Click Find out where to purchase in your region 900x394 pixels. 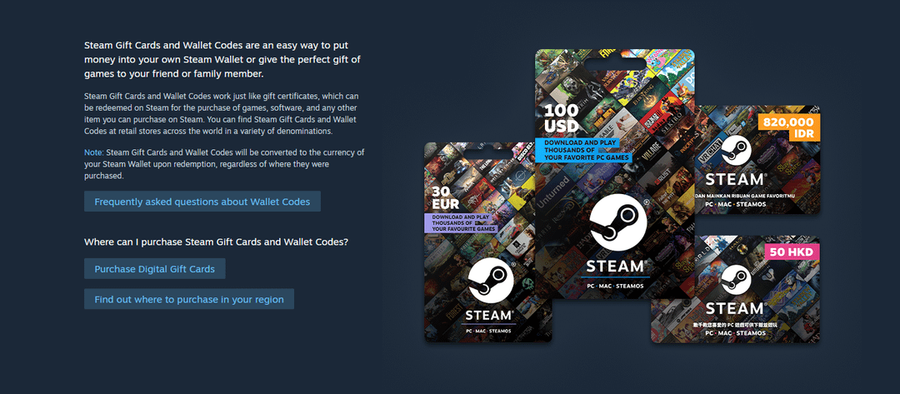(189, 299)
